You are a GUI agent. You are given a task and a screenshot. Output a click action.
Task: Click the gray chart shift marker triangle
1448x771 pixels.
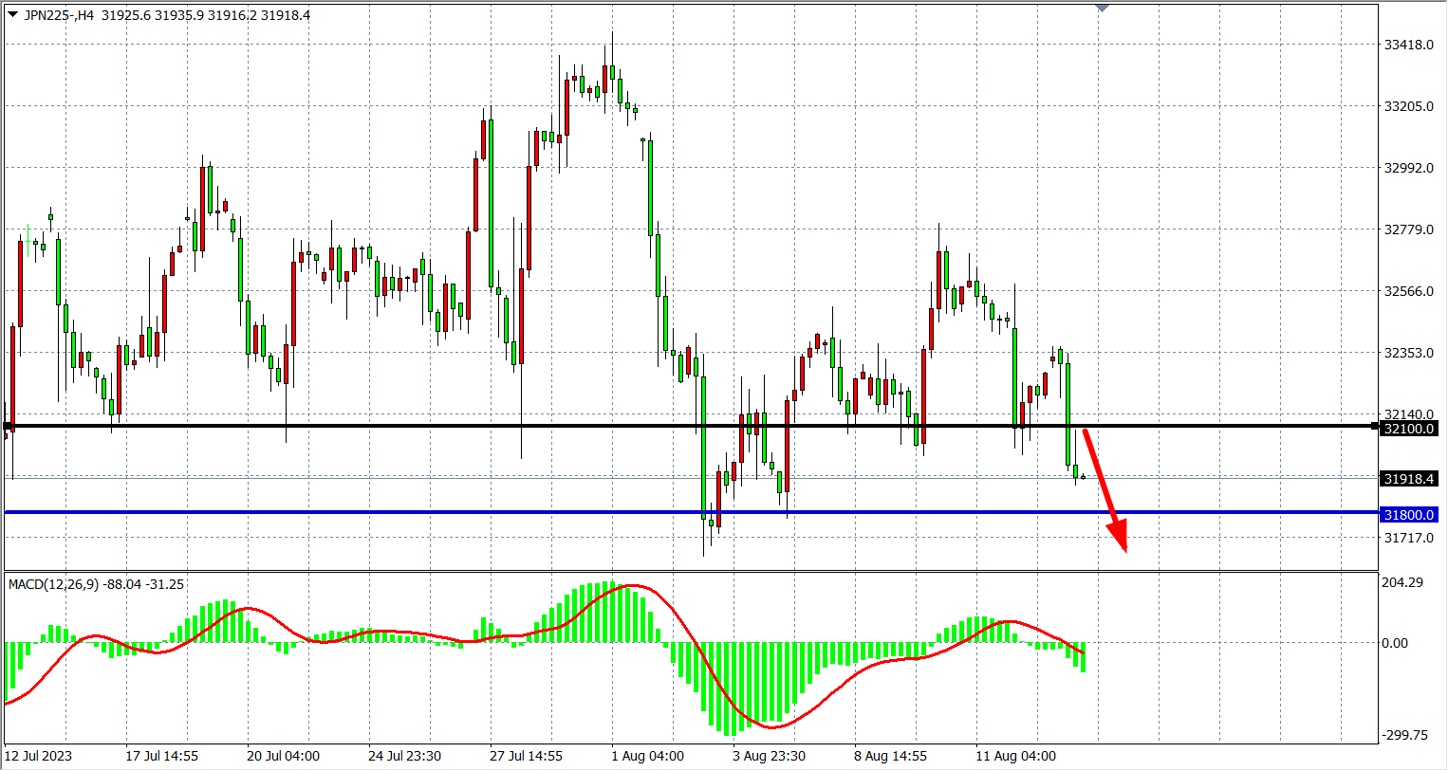(1102, 9)
